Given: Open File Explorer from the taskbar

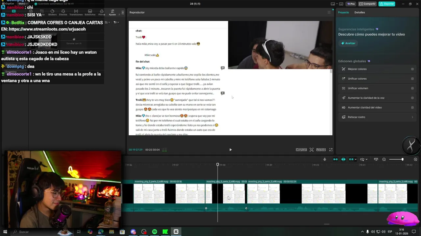Looking at the screenshot, I should pos(111,232).
